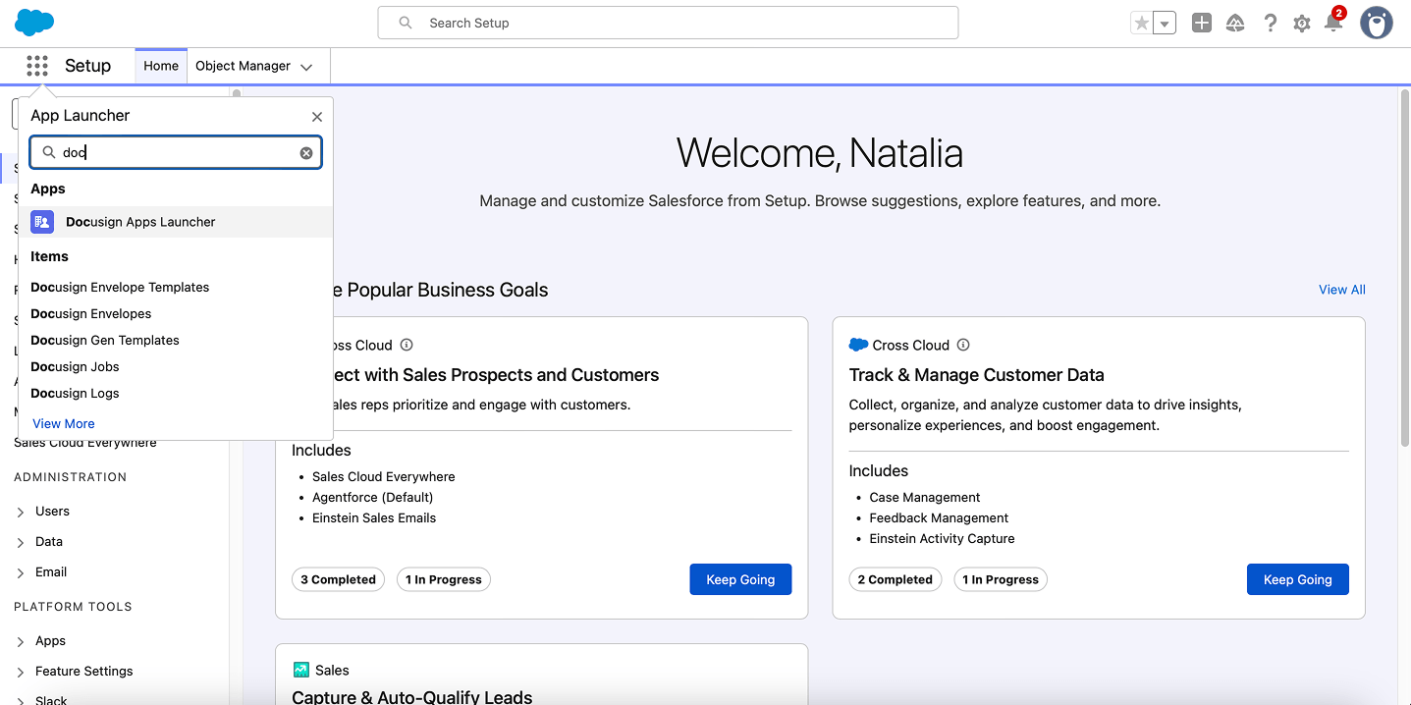The width and height of the screenshot is (1411, 705).
Task: Click the View All link
Action: [1342, 290]
